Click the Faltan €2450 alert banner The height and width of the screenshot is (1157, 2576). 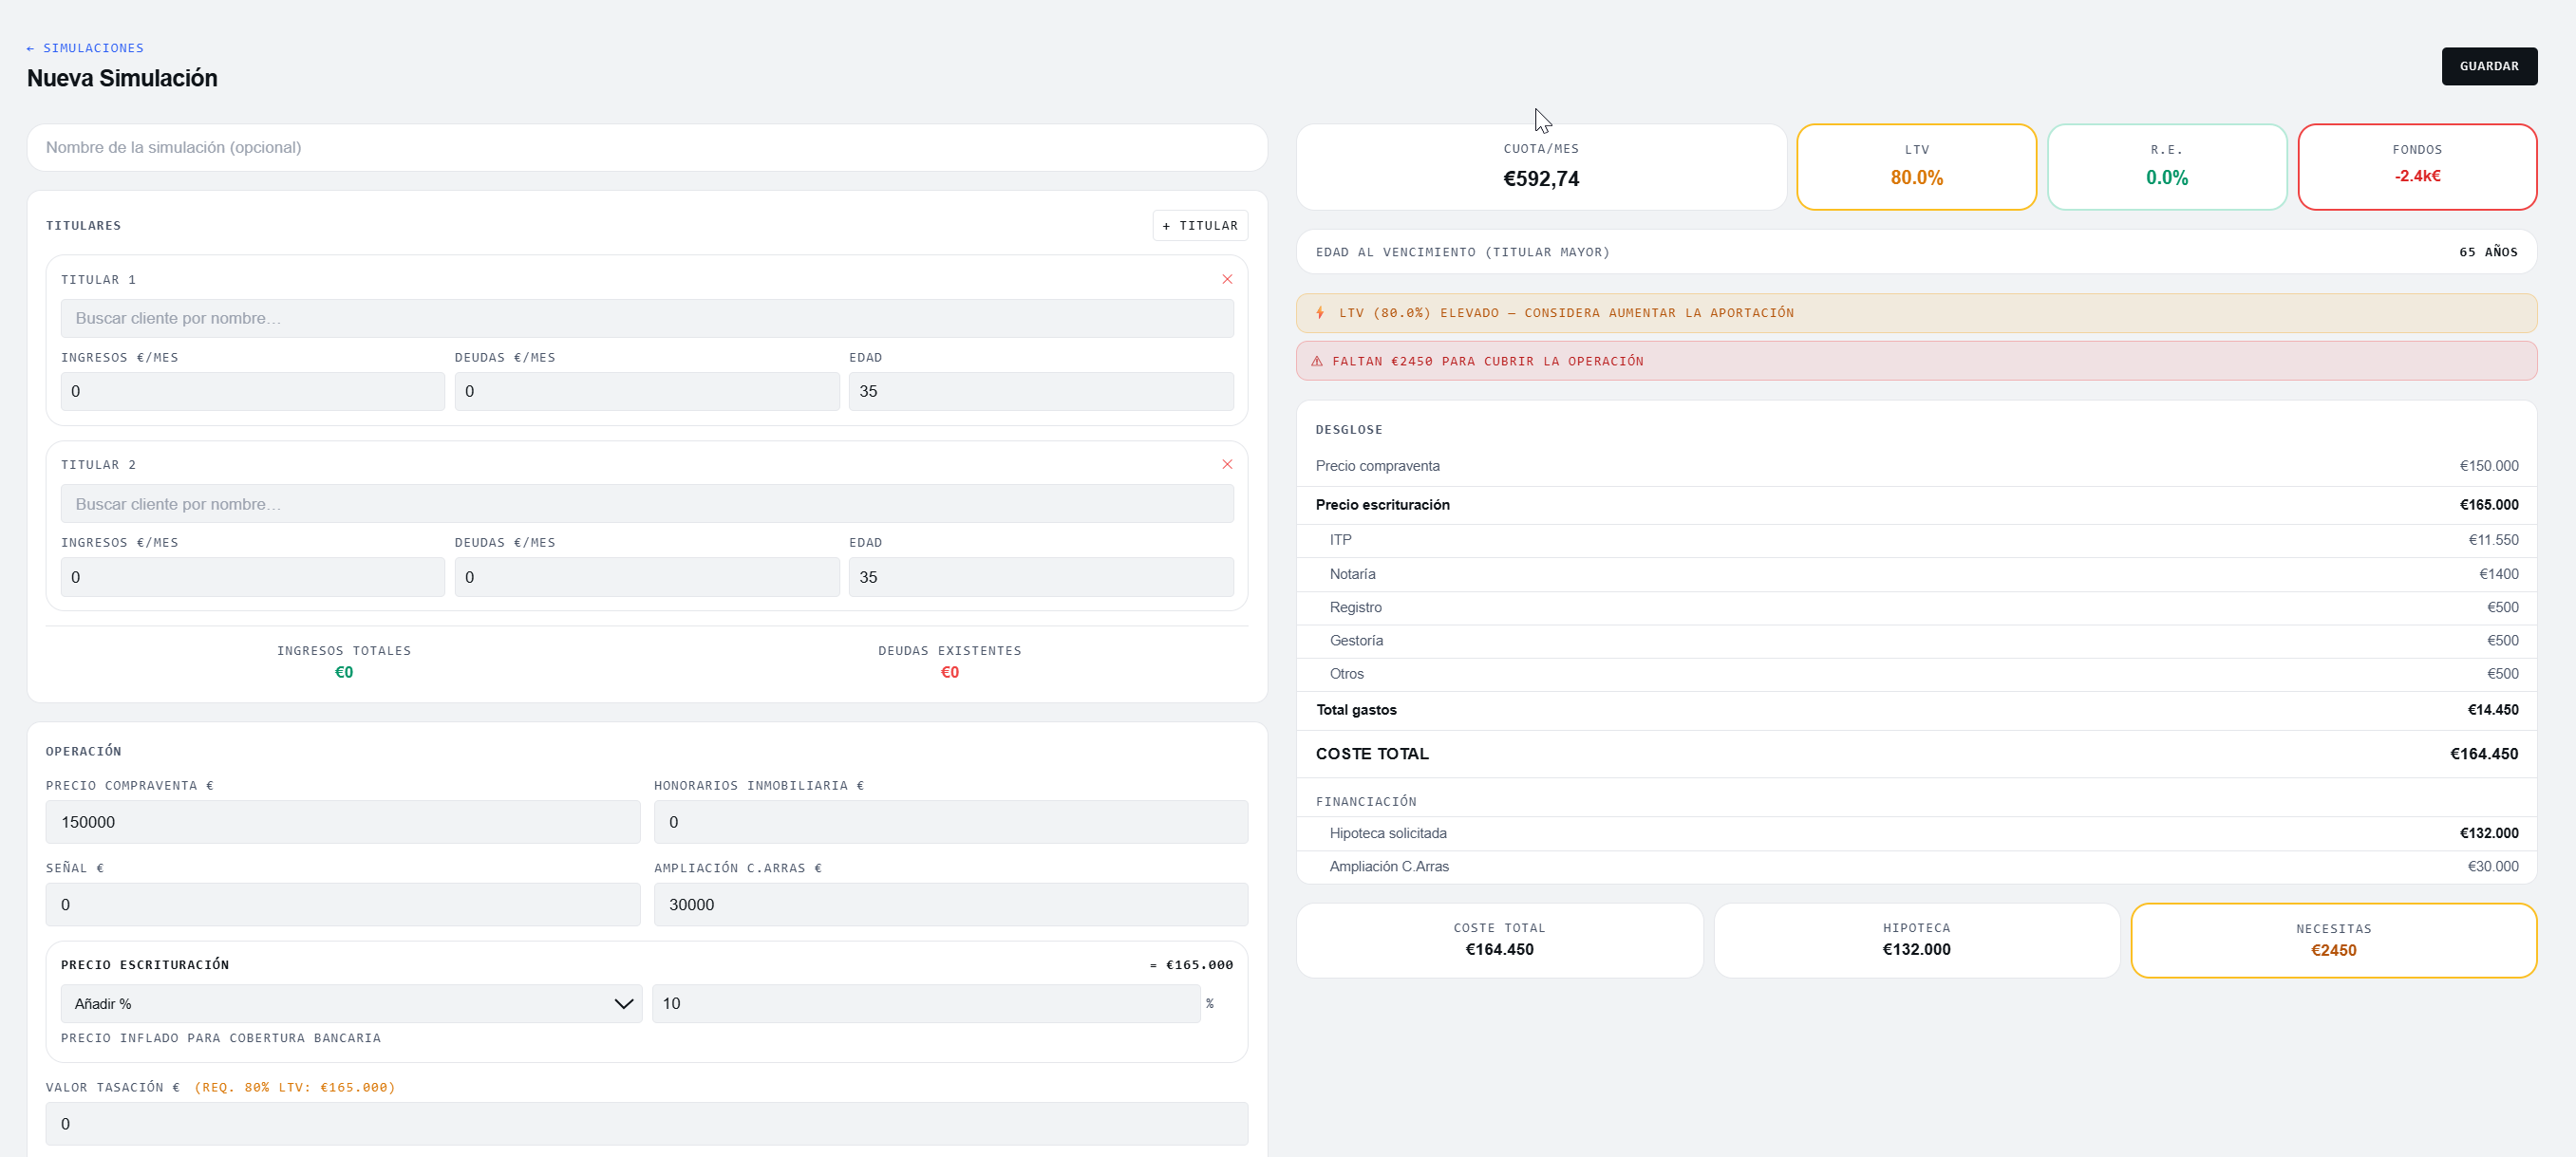pyautogui.click(x=1916, y=361)
